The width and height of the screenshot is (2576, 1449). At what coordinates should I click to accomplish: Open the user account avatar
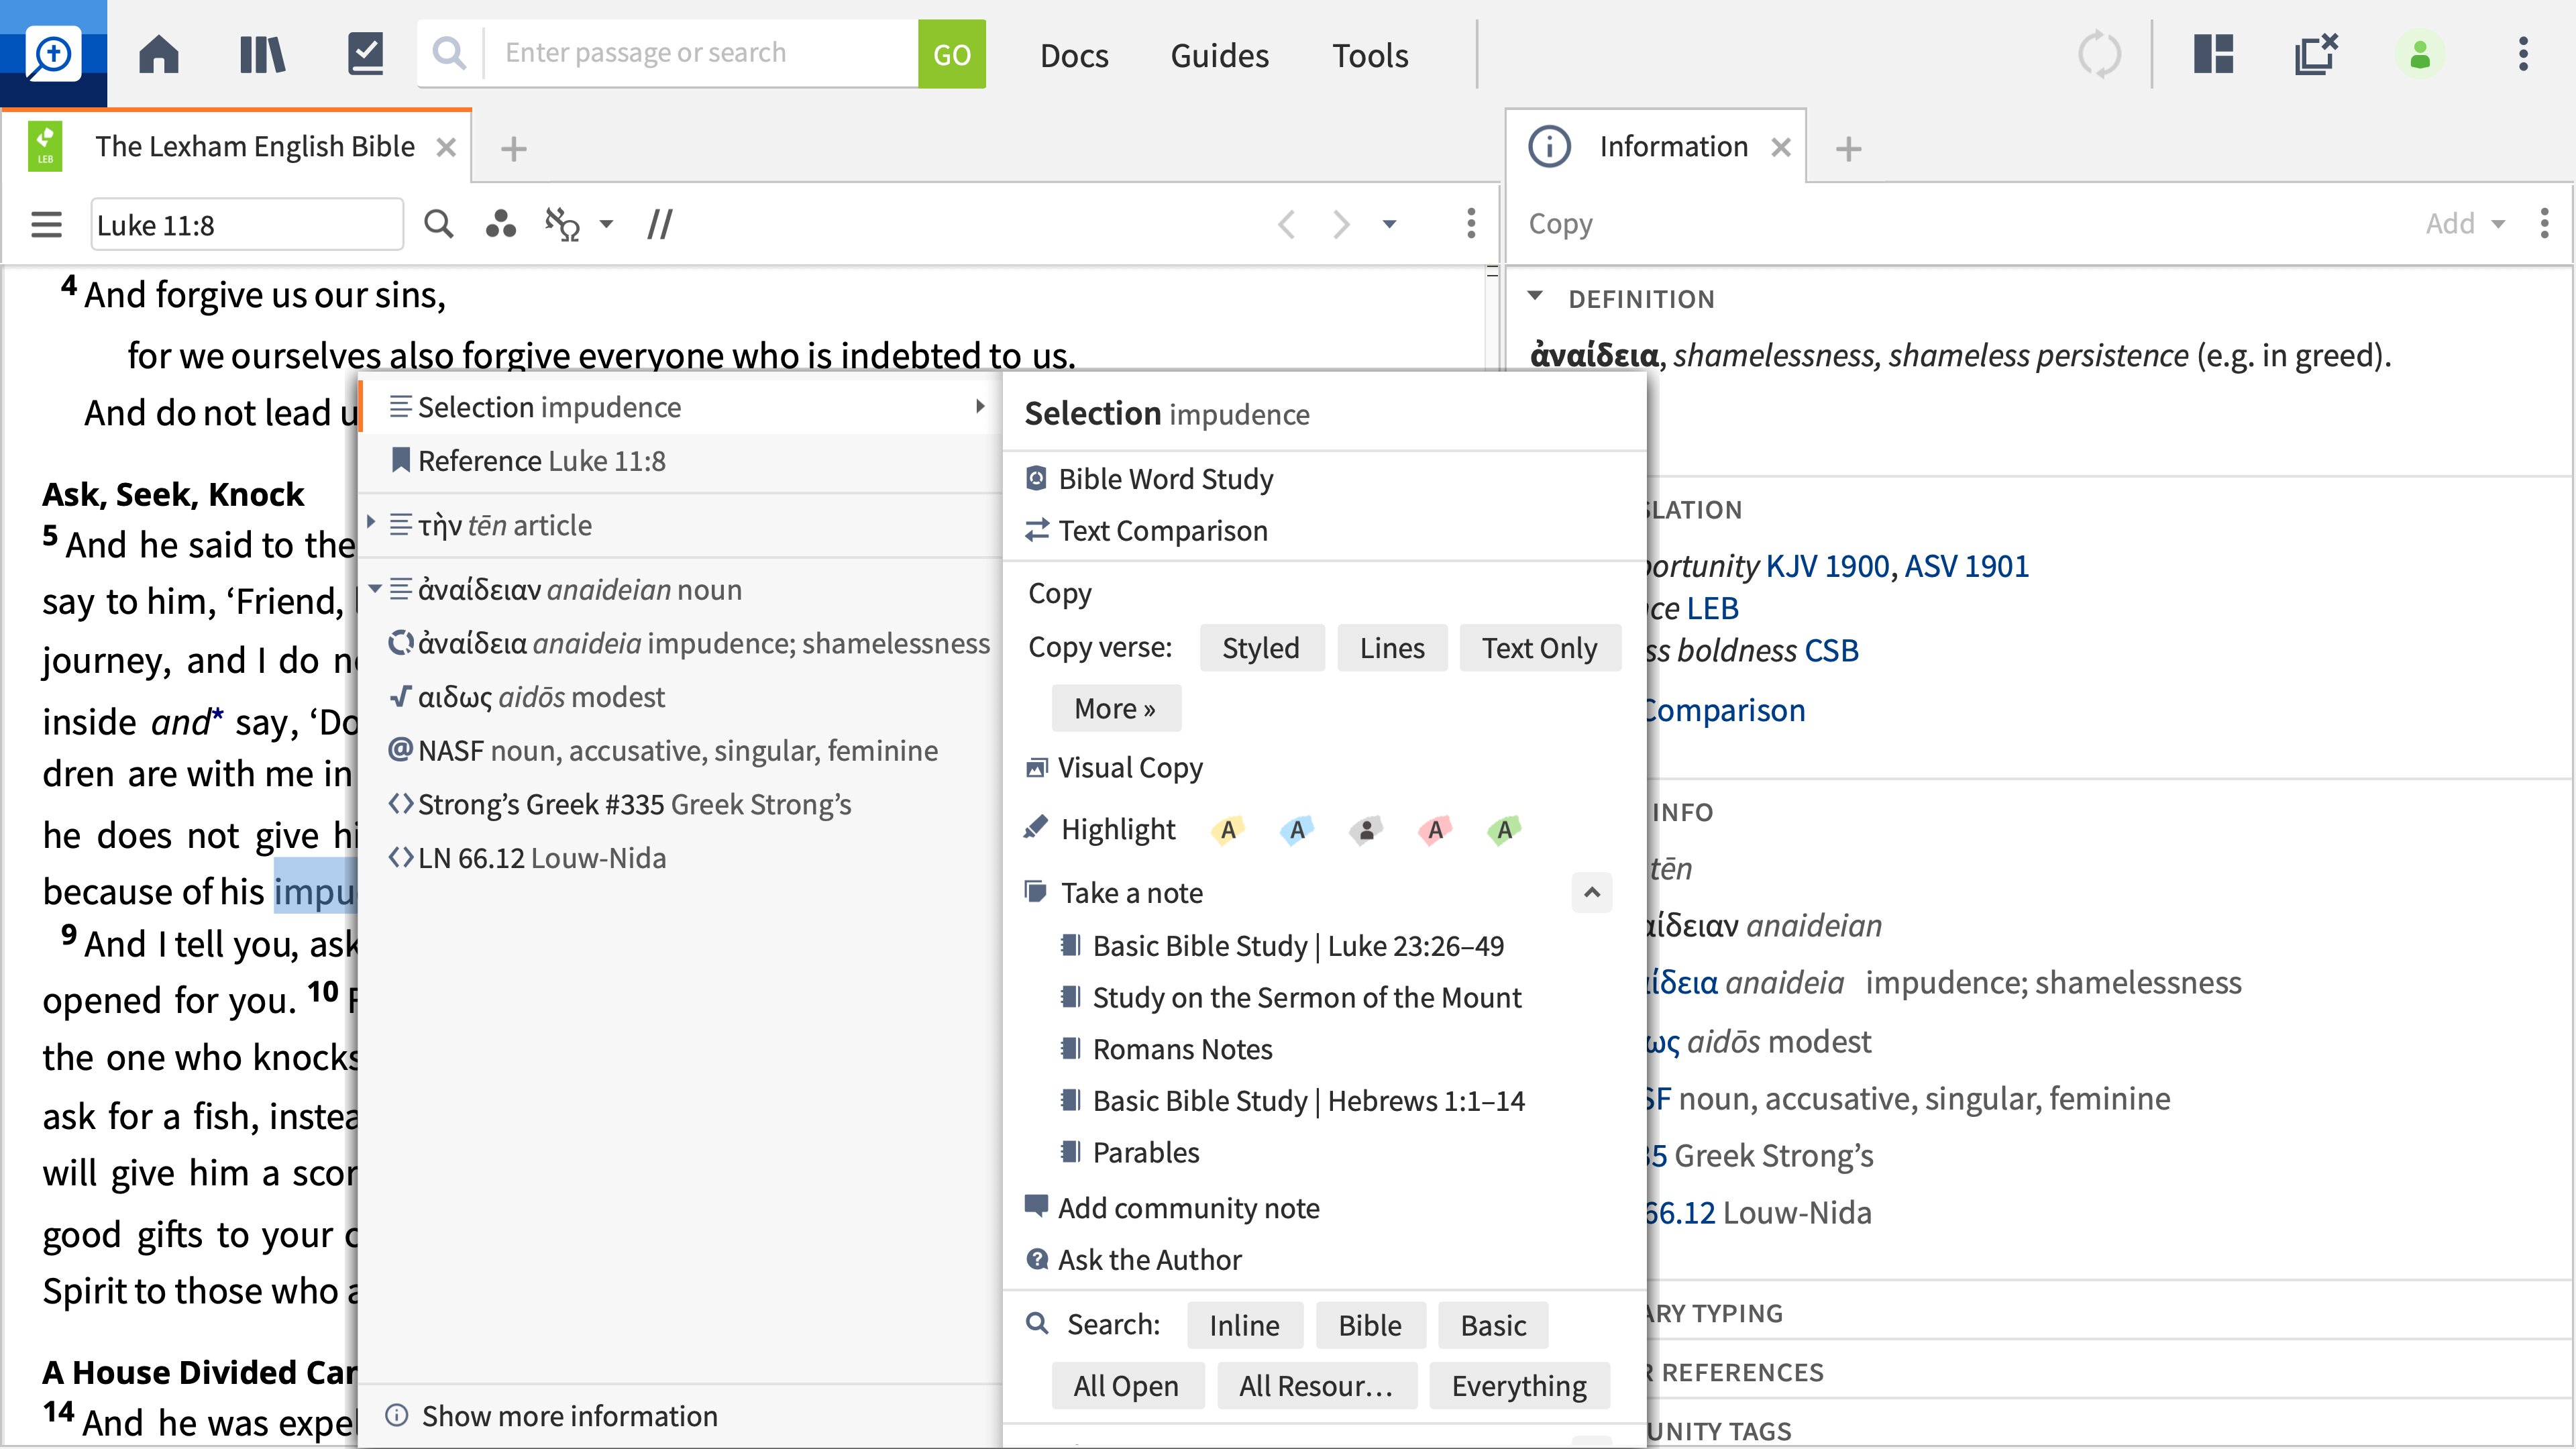point(2420,54)
